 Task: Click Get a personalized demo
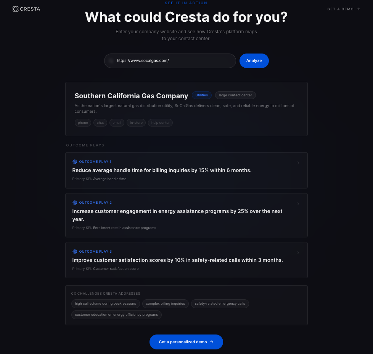pyautogui.click(x=186, y=342)
